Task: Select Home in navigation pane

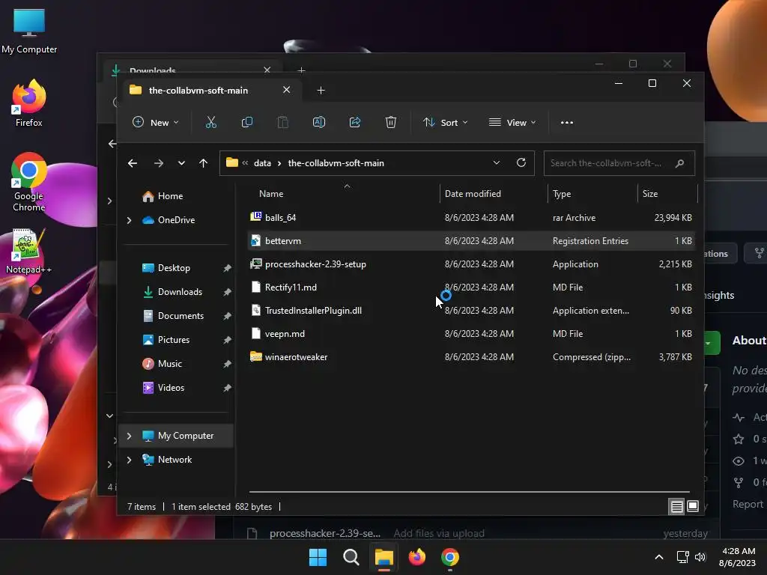Action: (170, 196)
